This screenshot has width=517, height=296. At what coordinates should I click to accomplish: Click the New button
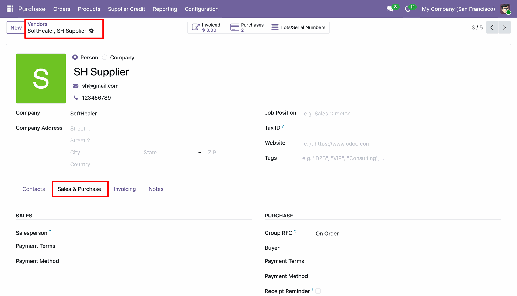pos(16,27)
